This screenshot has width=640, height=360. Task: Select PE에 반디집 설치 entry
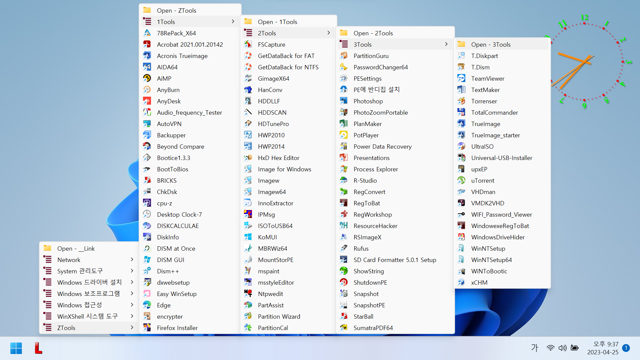[x=395, y=90]
